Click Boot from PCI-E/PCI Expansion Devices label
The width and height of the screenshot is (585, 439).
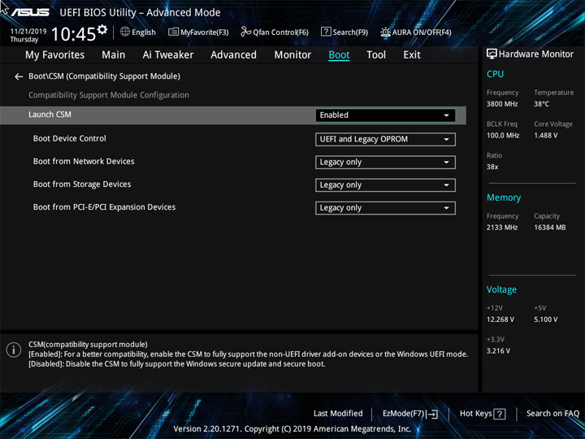[104, 207]
